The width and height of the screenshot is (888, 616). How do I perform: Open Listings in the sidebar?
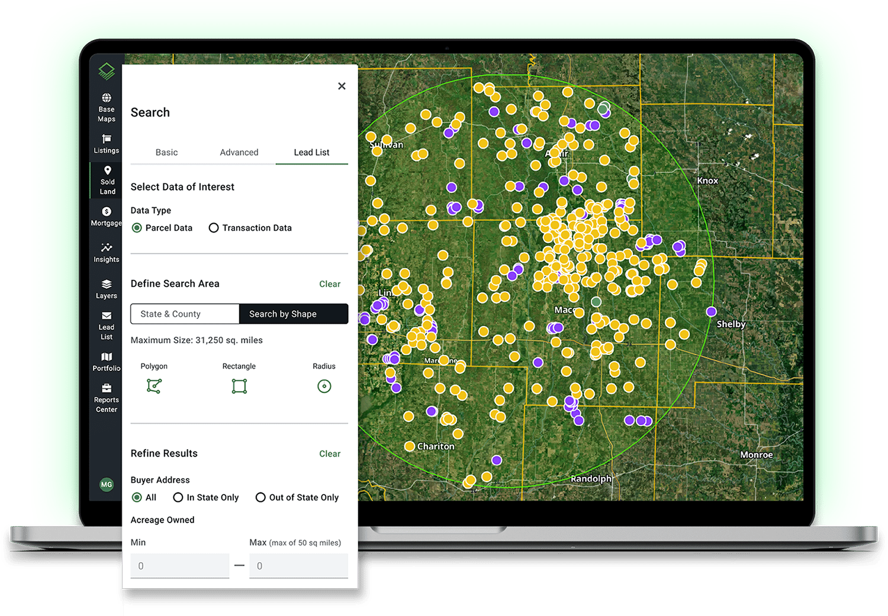(107, 144)
